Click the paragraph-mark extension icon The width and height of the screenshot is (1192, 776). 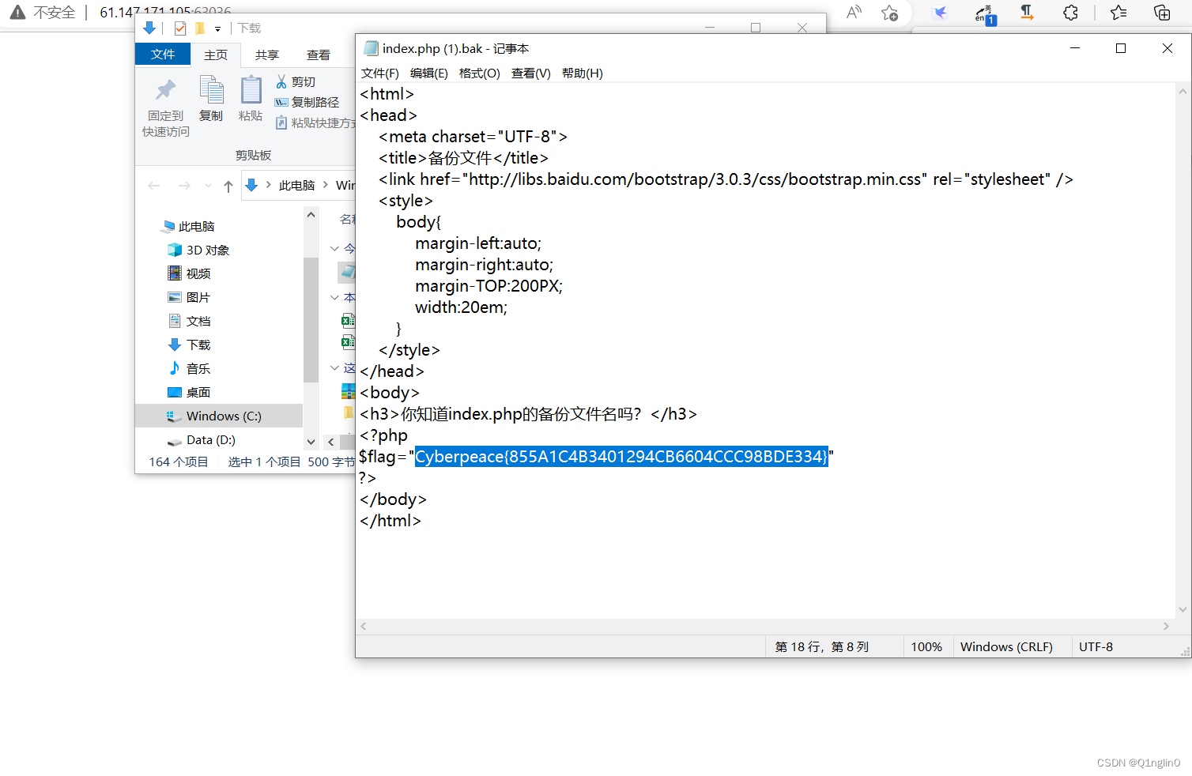coord(1027,13)
